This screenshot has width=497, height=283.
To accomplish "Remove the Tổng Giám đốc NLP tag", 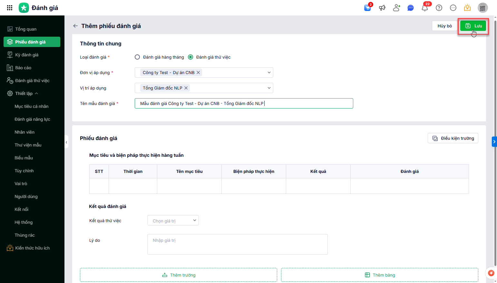I will 186,88.
